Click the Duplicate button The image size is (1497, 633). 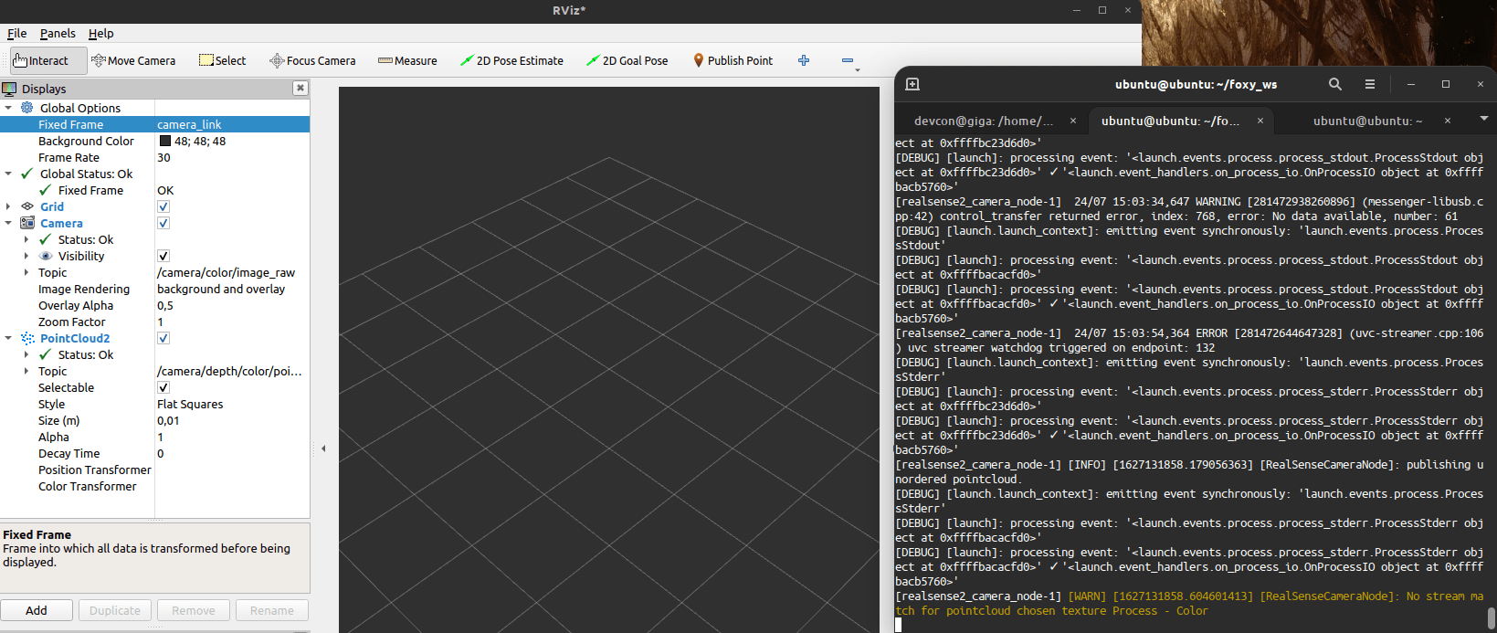[115, 610]
